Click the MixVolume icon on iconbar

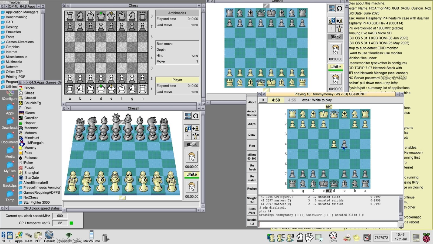[x=91, y=235]
